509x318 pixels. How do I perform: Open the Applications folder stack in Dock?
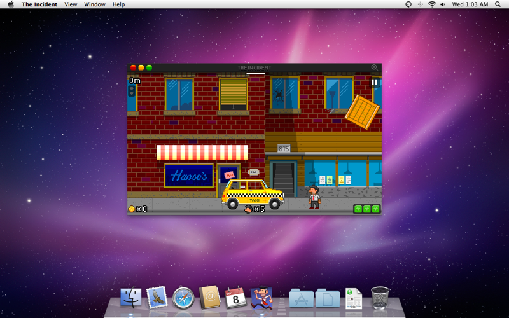point(301,298)
